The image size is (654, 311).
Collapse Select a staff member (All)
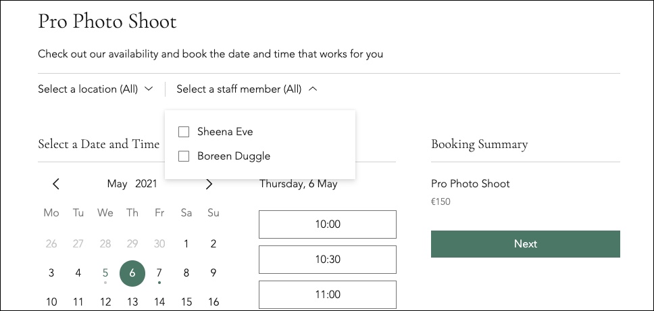pos(247,89)
